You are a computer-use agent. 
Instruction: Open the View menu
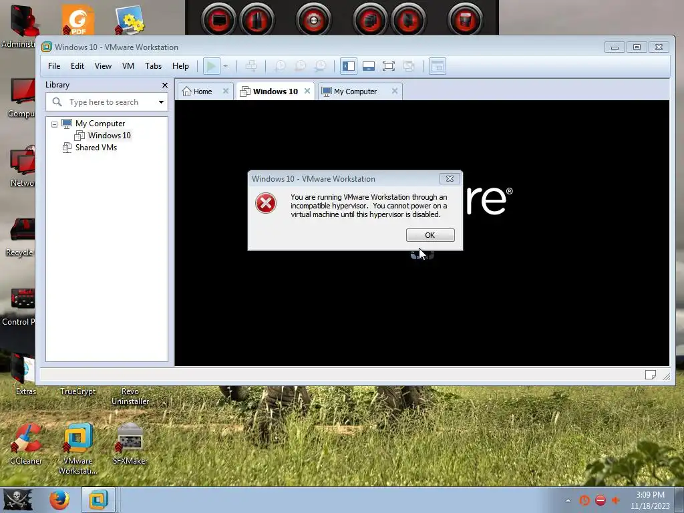click(103, 66)
